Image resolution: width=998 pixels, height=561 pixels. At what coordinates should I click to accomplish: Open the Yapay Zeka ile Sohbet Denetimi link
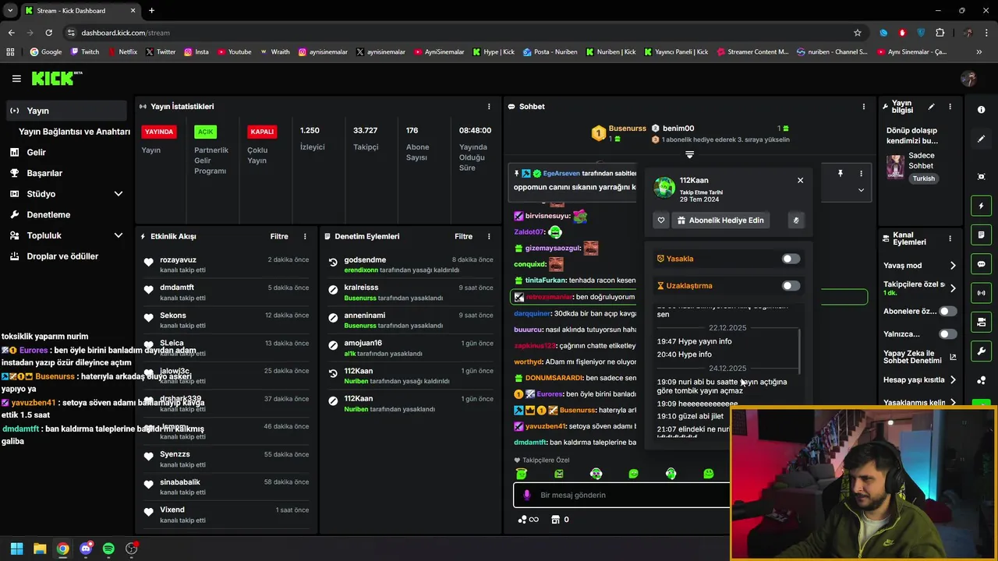pos(919,357)
